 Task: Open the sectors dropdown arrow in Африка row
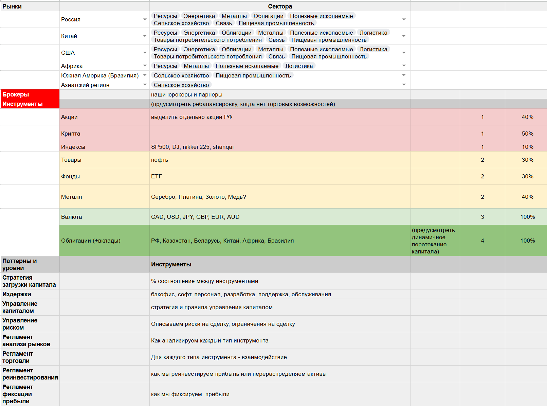[404, 66]
